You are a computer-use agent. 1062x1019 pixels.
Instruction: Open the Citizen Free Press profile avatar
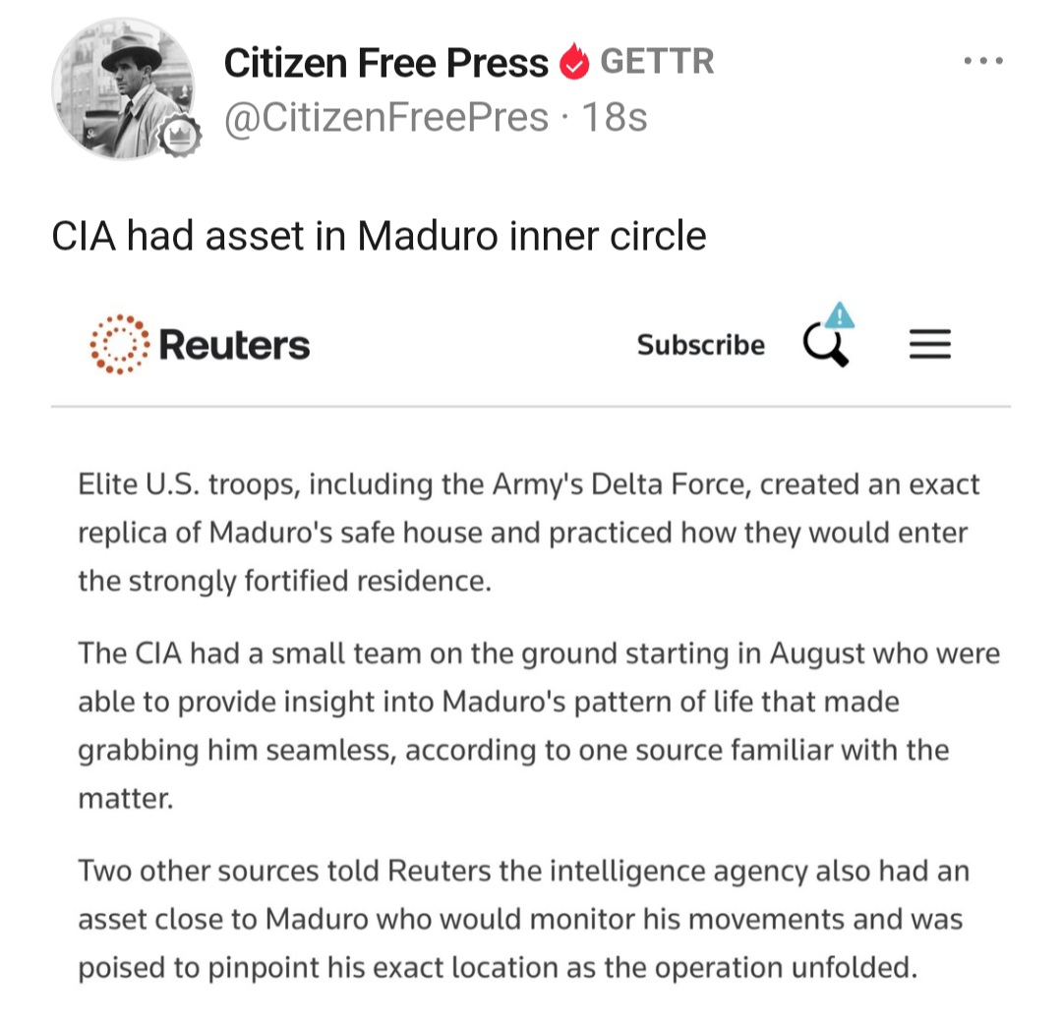pyautogui.click(x=123, y=86)
